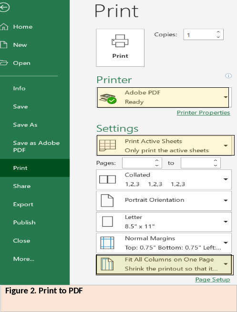Click the printer info icon
The height and width of the screenshot is (312, 237).
click(228, 76)
